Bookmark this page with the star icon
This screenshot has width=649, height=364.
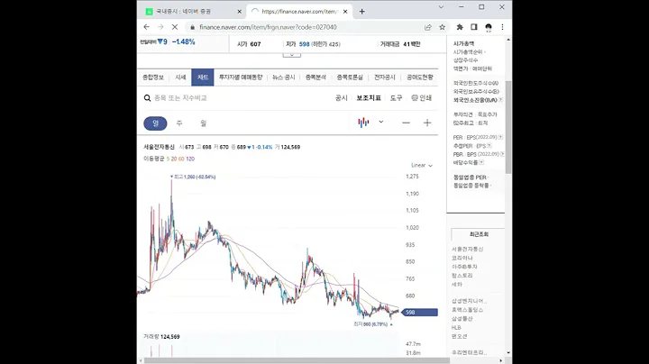[442, 27]
